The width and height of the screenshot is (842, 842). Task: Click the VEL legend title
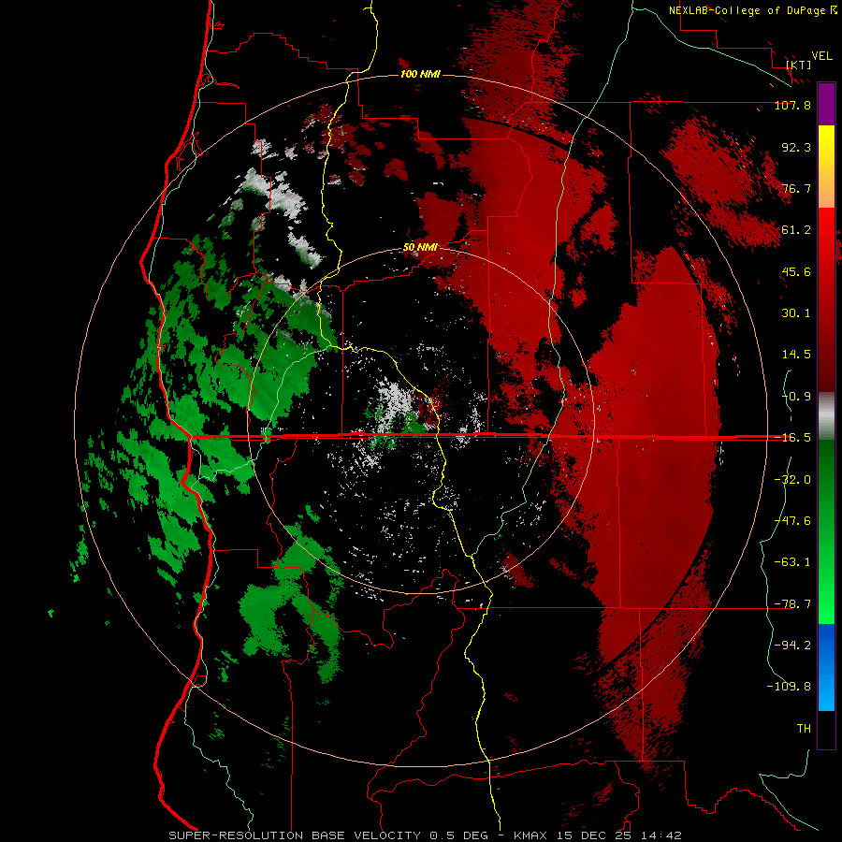pos(821,56)
